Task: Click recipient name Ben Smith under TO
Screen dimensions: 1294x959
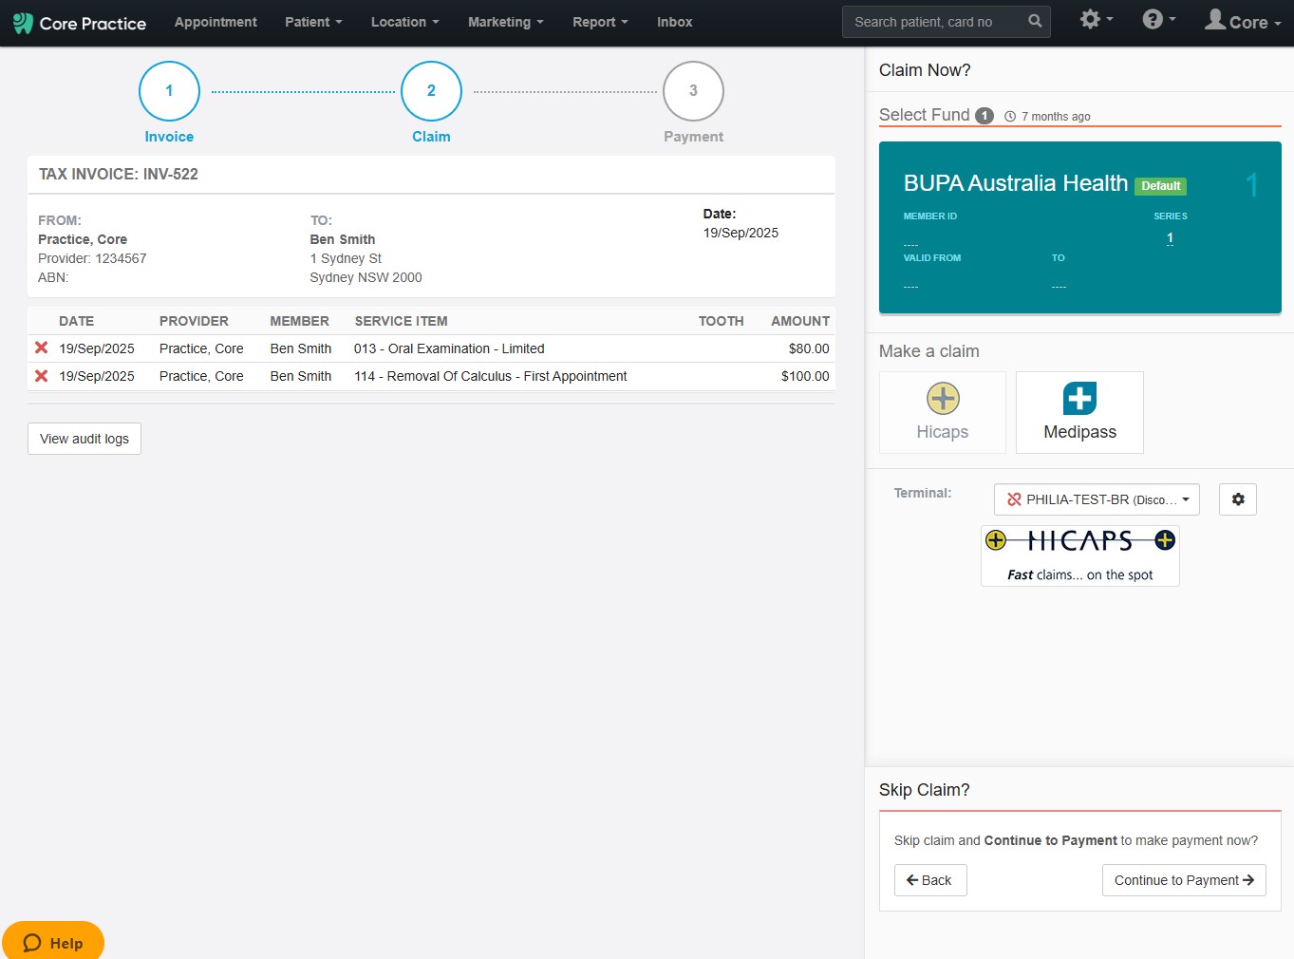Action: click(x=343, y=239)
